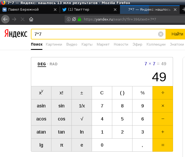Click the atan key

click(x=41, y=132)
